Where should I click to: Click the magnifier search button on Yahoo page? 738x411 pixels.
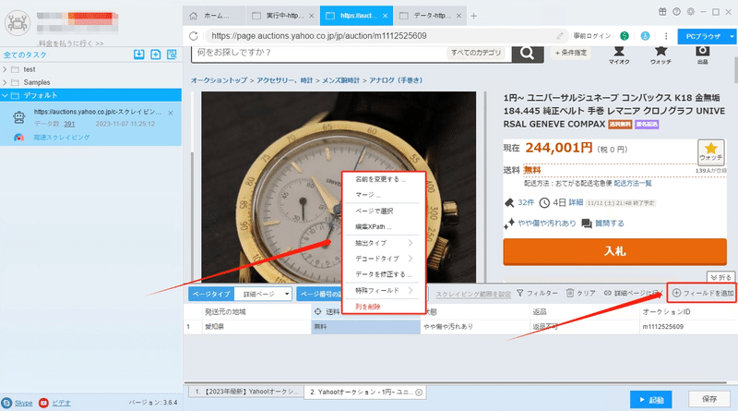(527, 54)
